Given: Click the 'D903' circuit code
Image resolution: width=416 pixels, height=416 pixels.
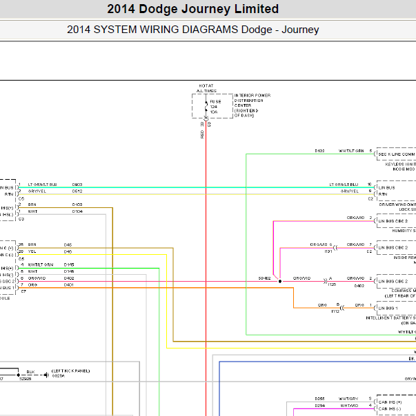Looking at the screenshot, I should click(77, 185).
